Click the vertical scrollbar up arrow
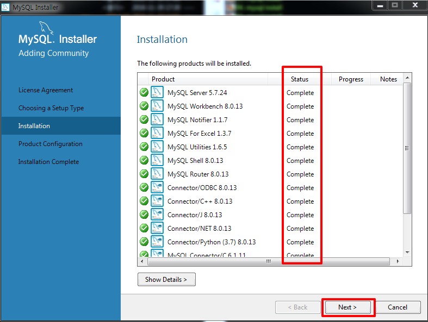 click(x=407, y=78)
